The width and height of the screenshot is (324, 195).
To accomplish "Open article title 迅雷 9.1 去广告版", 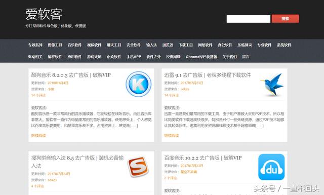I will click(208, 75).
